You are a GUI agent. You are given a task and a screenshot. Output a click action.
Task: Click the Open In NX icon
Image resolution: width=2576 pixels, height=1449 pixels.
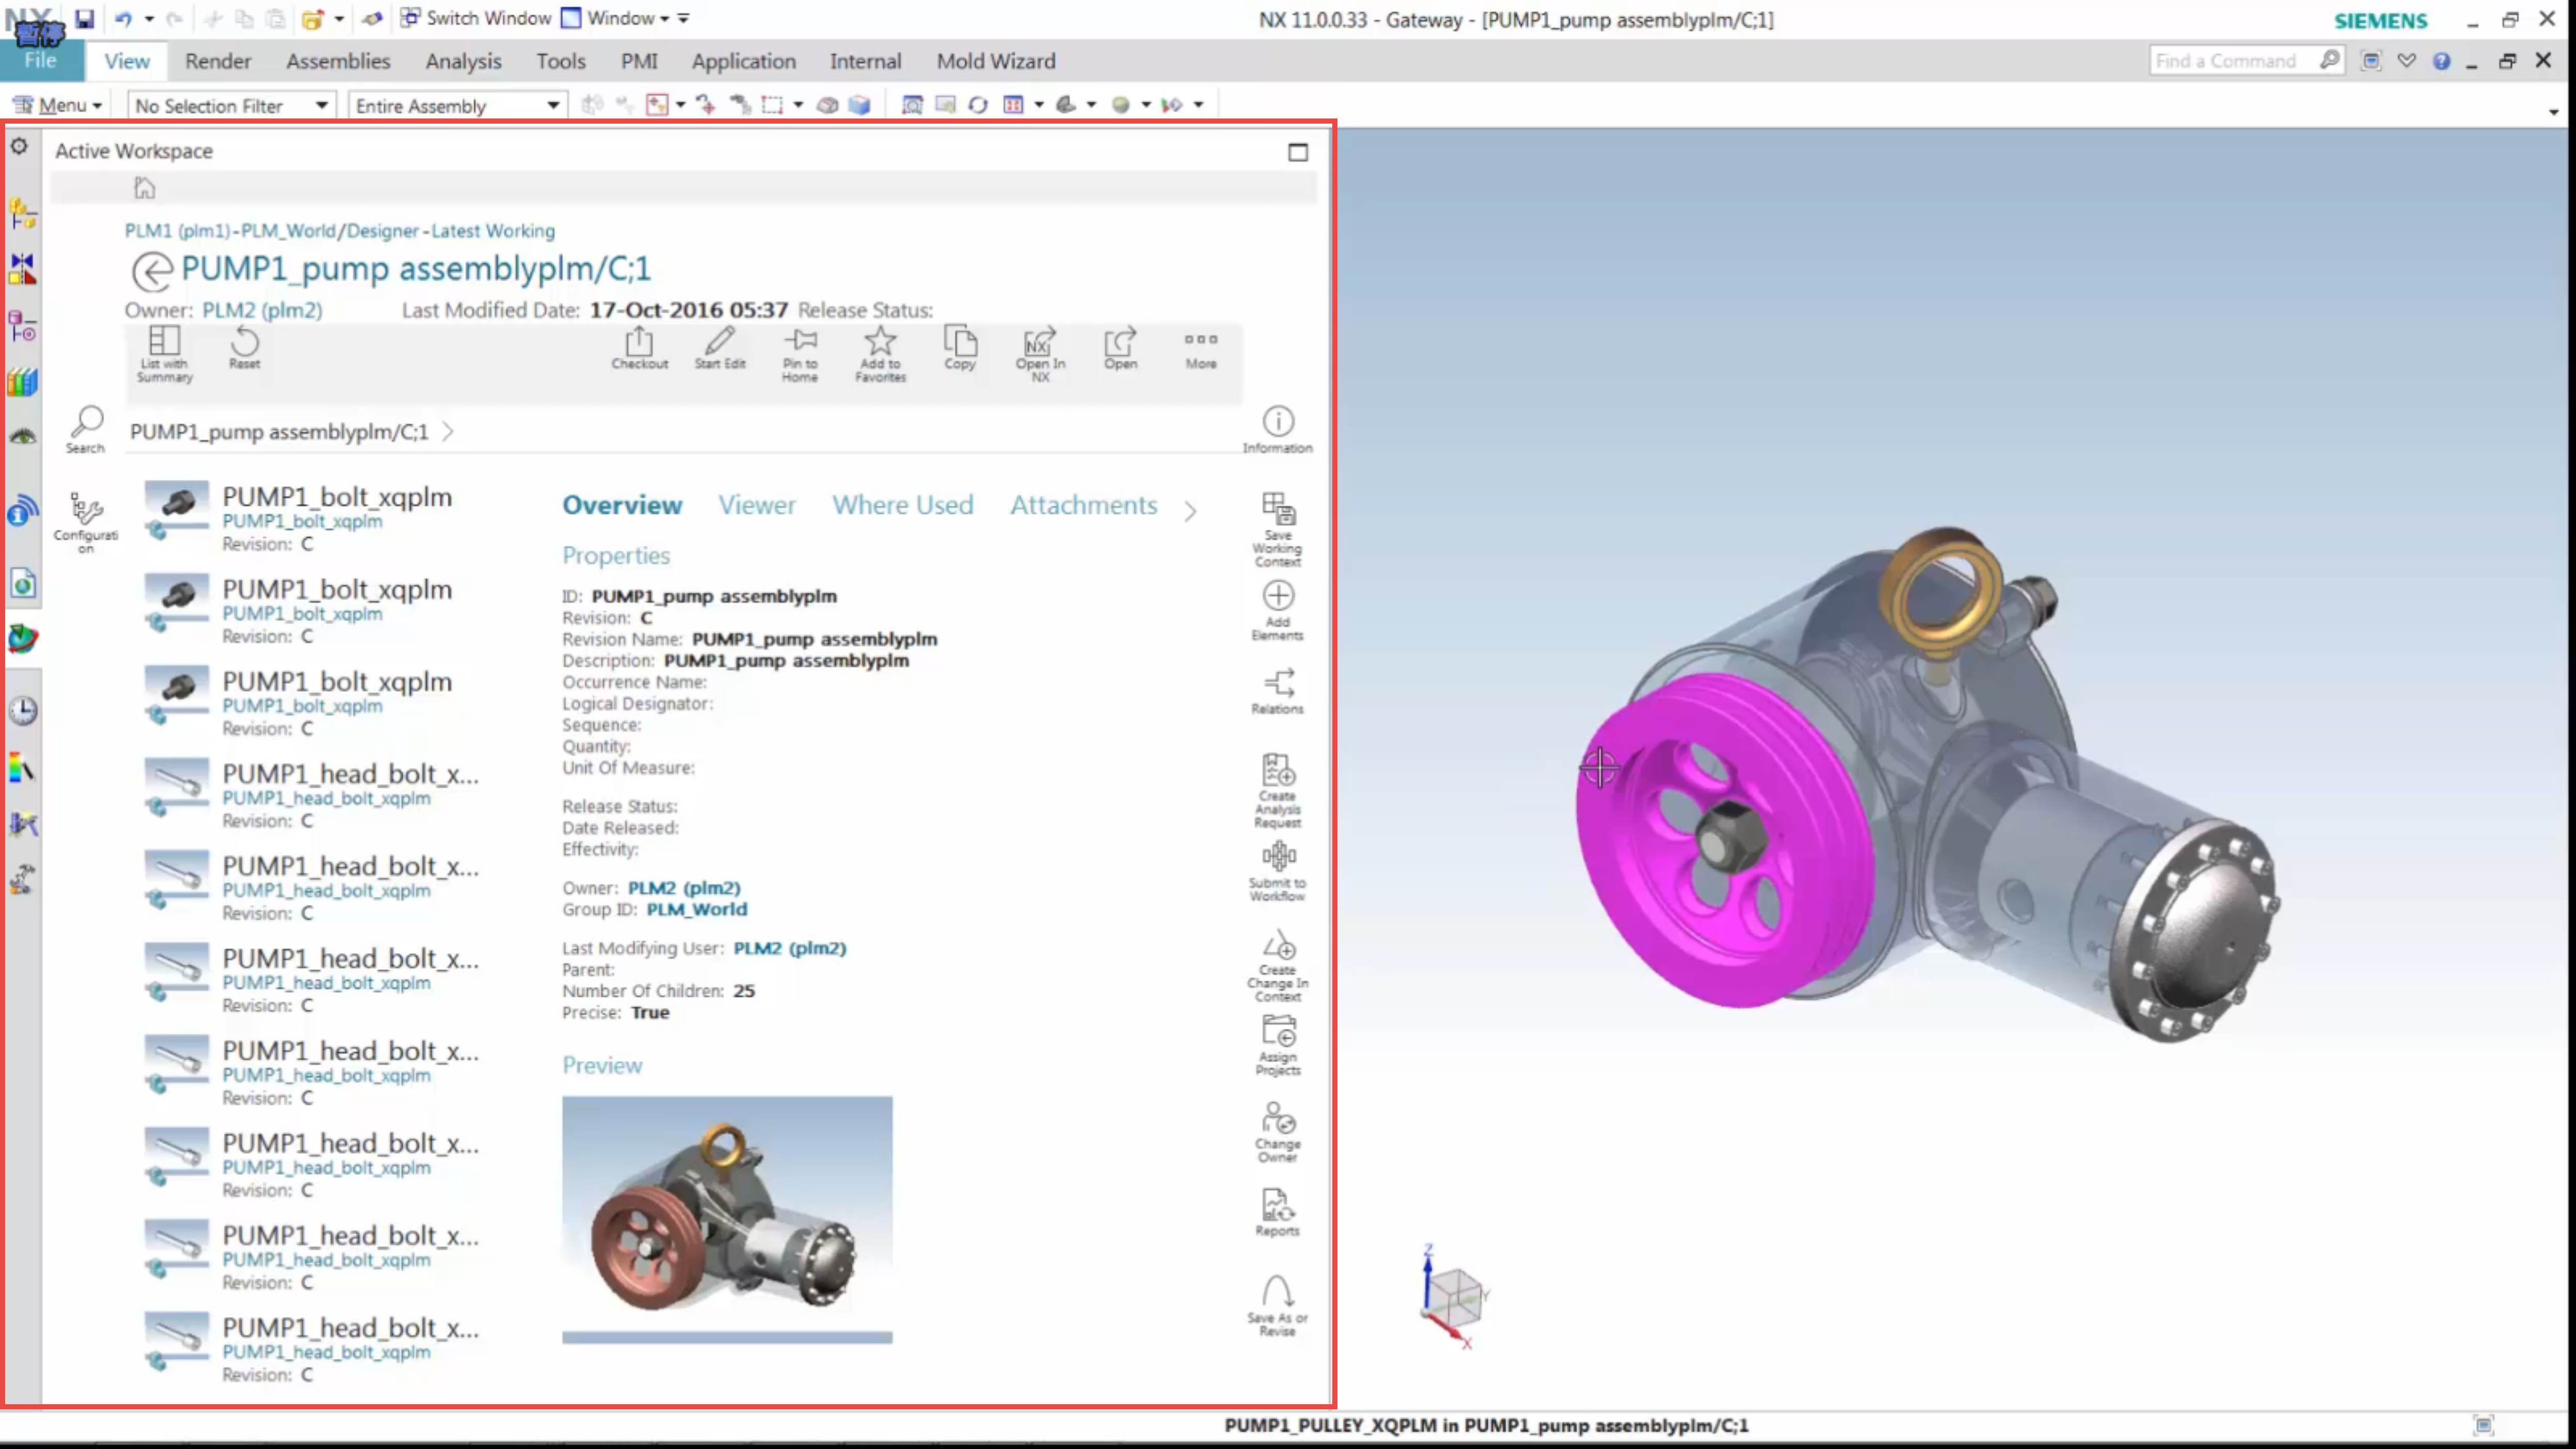(1040, 354)
